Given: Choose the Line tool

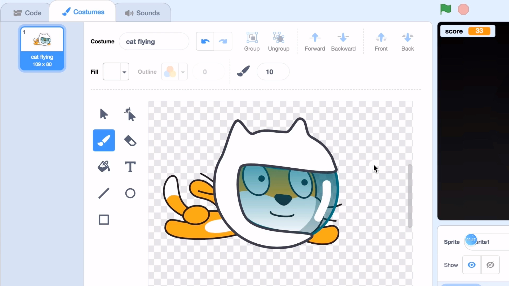Looking at the screenshot, I should tap(104, 193).
